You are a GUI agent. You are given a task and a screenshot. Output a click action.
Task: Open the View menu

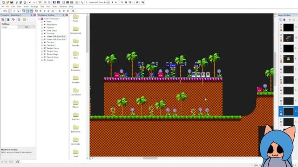(x=19, y=6)
